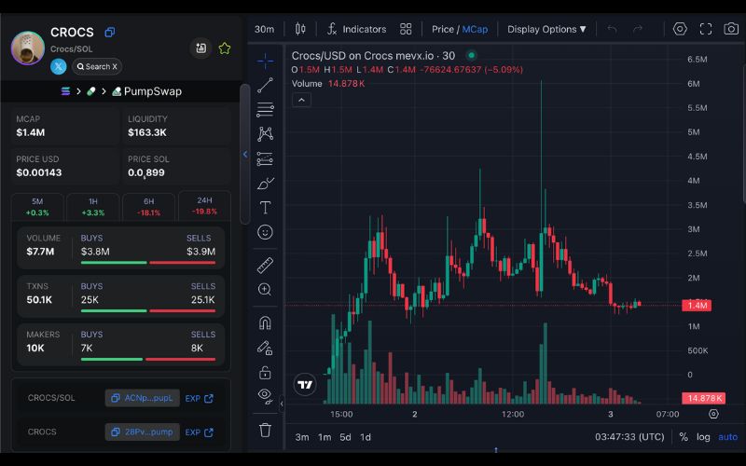This screenshot has width=746, height=466.
Task: Set chart range to 5d
Action: (345, 437)
